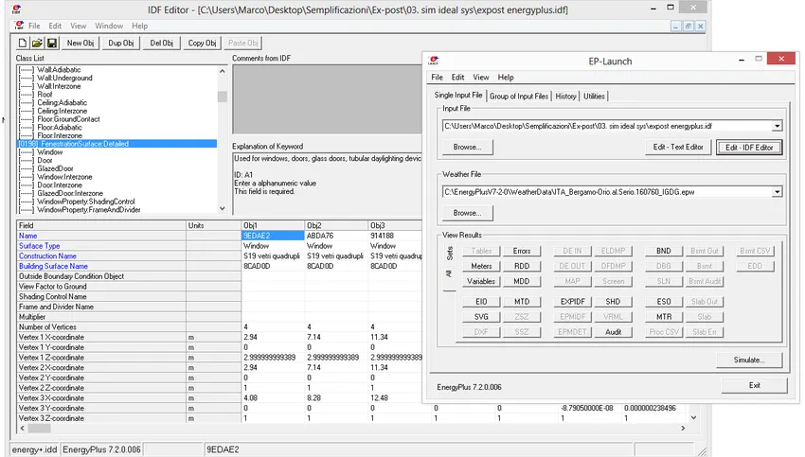This screenshot has width=805, height=457.
Task: Click the New file icon in IDF Editor
Action: [22, 44]
